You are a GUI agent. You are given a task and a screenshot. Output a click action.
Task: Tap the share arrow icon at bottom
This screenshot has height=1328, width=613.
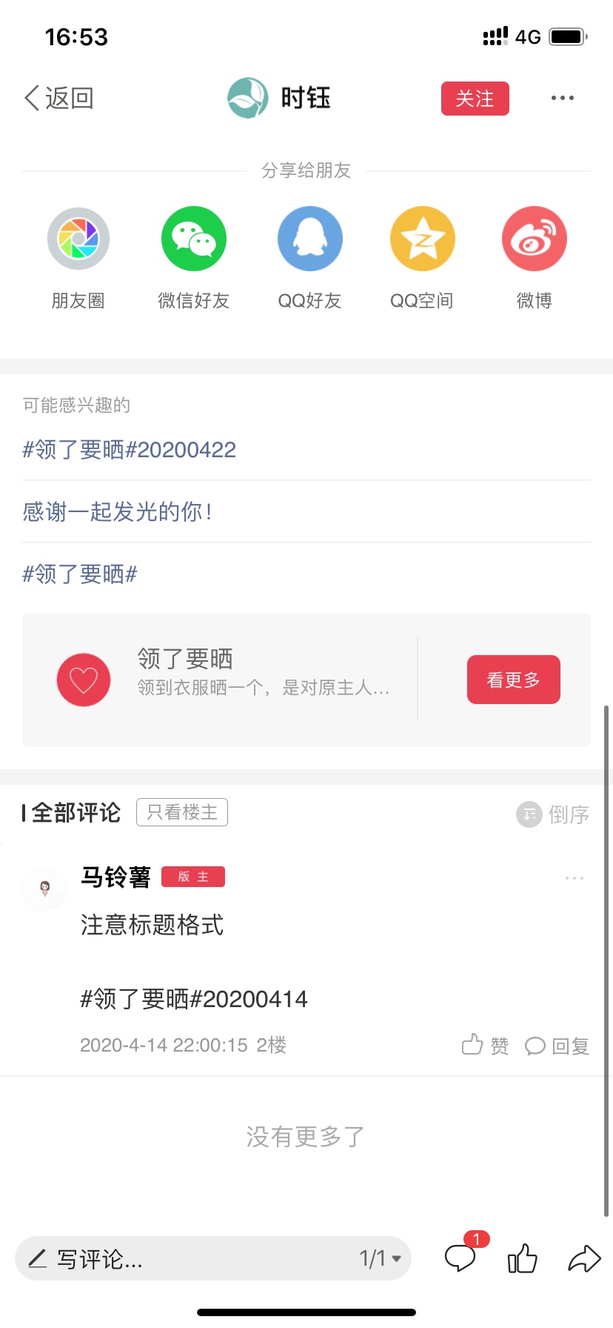click(x=584, y=1258)
